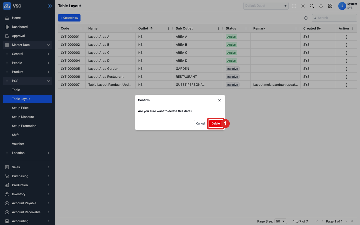
Task: Open Setup Price page
Action: 27,108
